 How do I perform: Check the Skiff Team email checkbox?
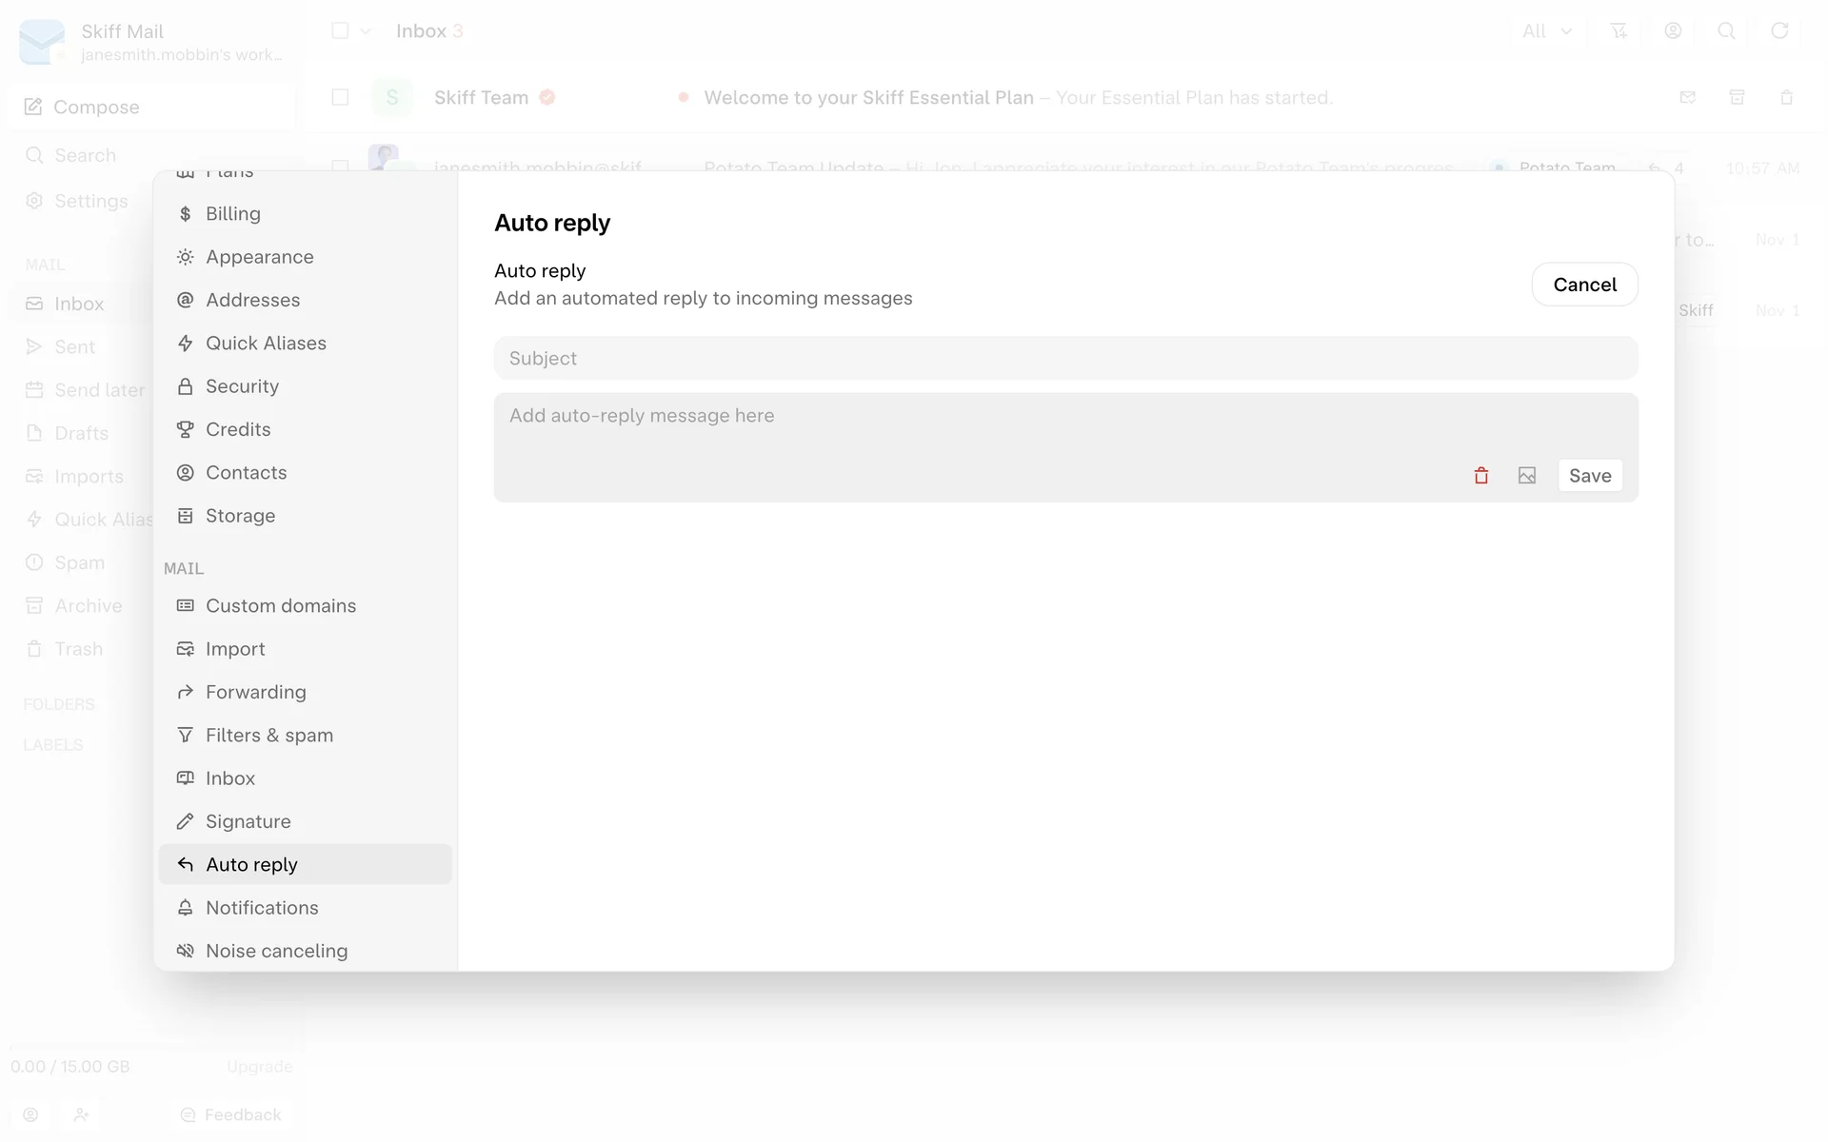[x=340, y=97]
